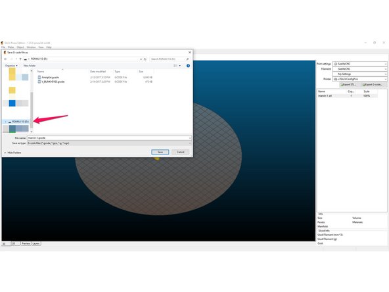The width and height of the screenshot is (389, 292).
Task: Open recent locations dropdown arrow
Action: (x=16, y=59)
